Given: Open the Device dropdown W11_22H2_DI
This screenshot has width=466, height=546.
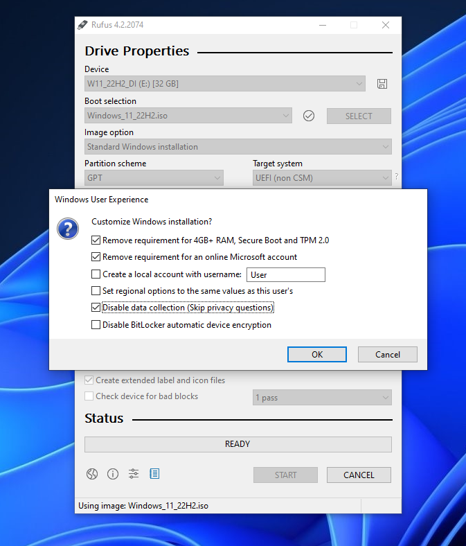Looking at the screenshot, I should tap(225, 84).
